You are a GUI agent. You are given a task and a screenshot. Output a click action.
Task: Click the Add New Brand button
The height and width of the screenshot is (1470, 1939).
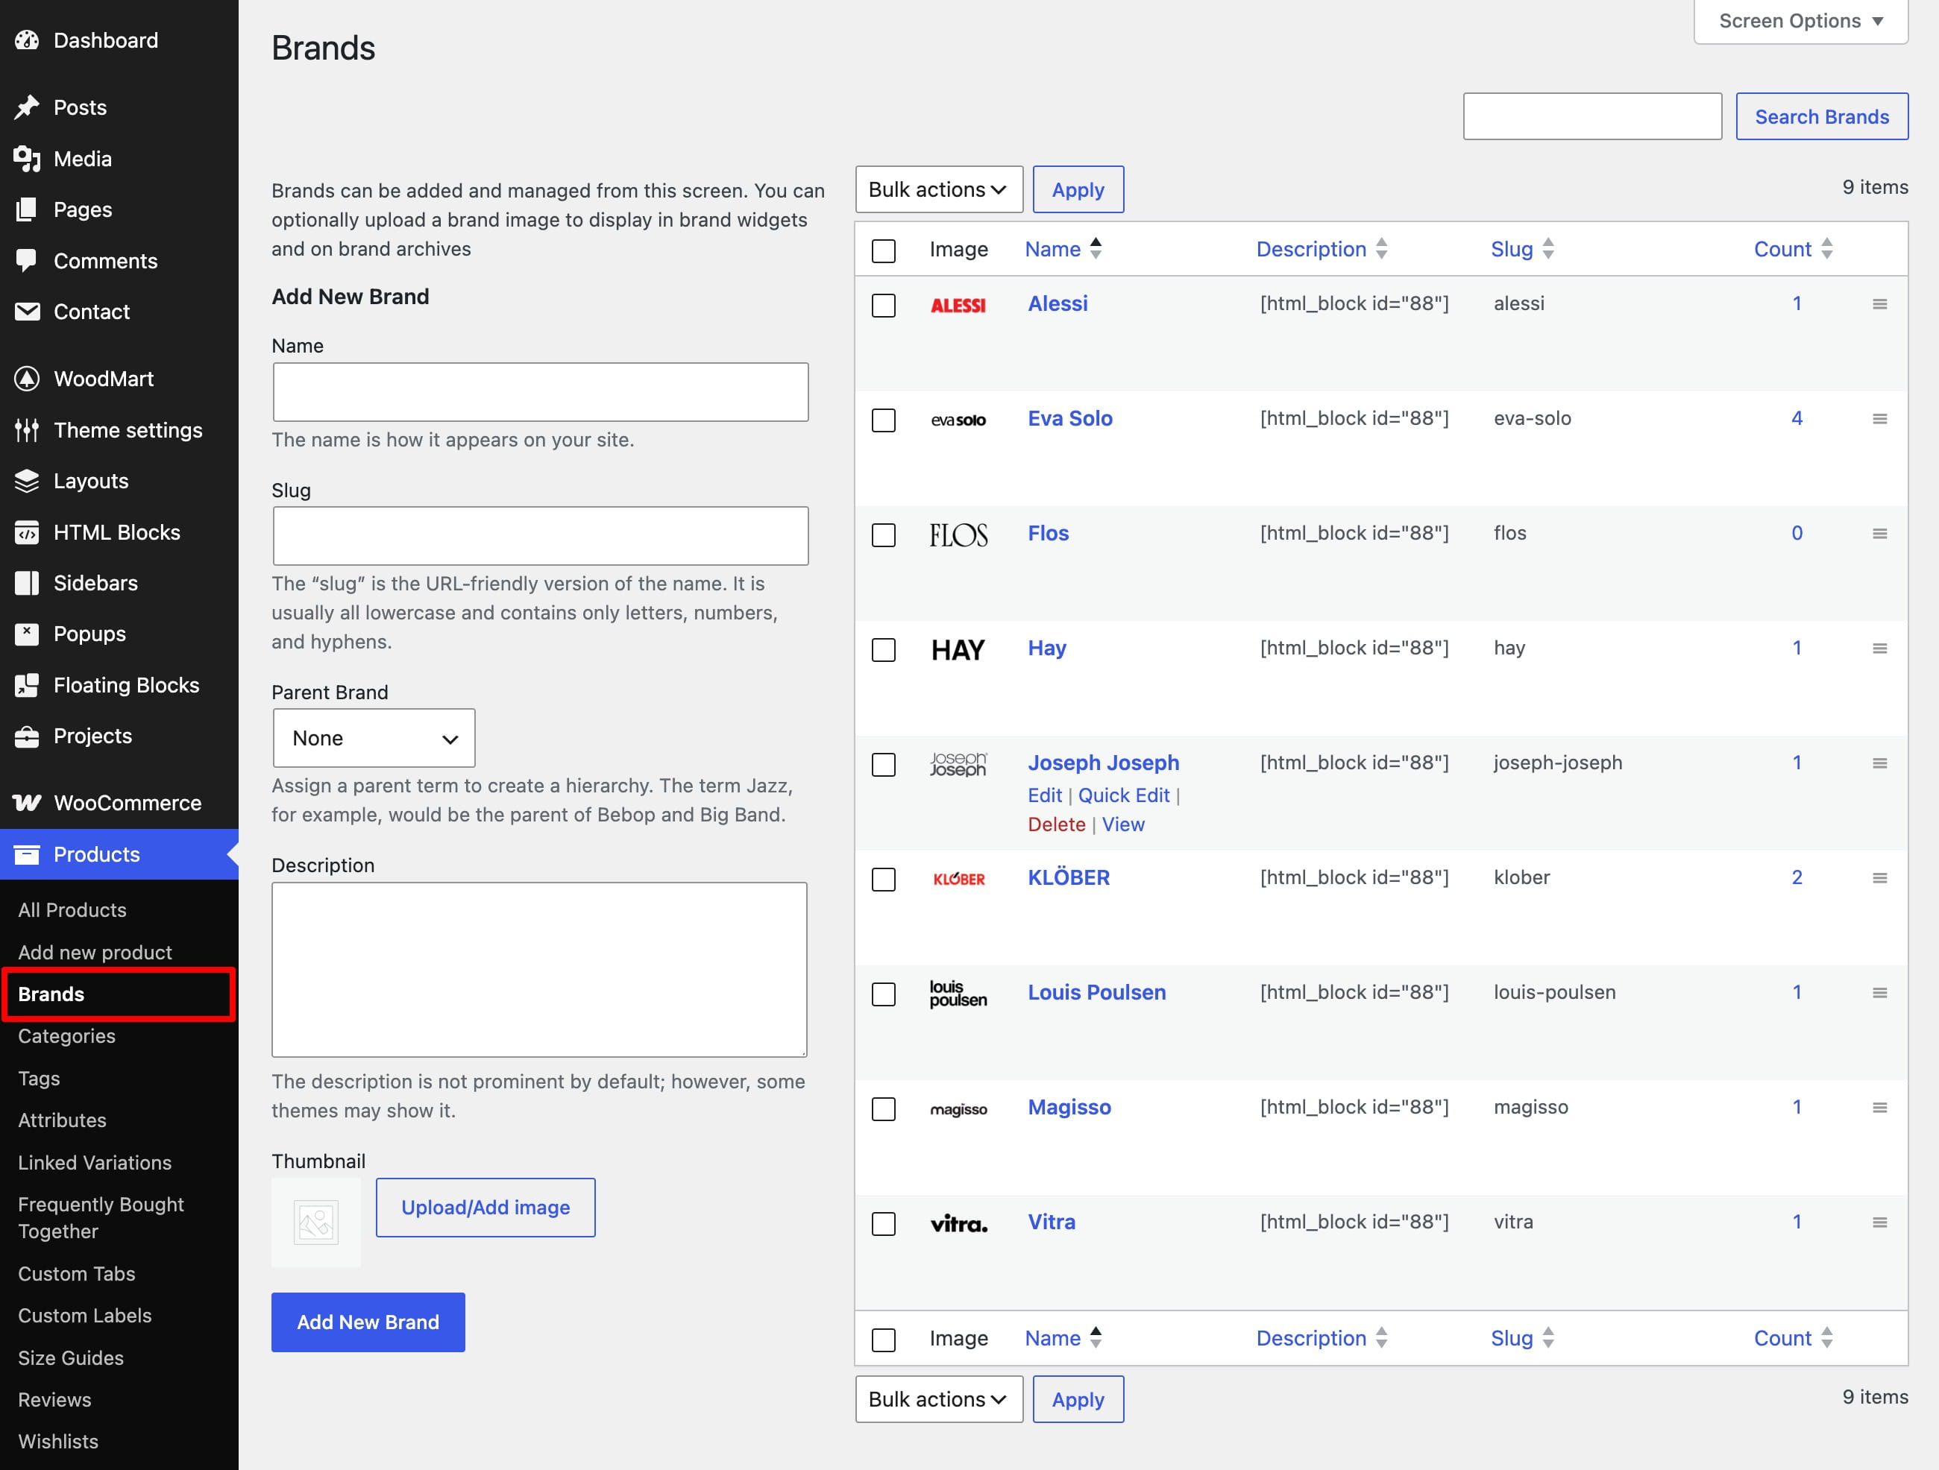[367, 1322]
